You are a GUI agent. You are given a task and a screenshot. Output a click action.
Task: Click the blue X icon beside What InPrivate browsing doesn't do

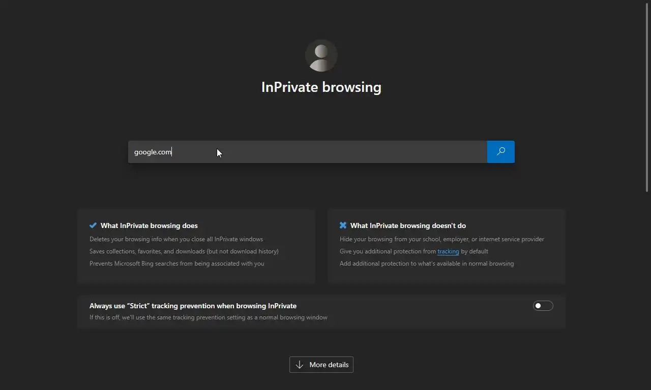(x=343, y=225)
